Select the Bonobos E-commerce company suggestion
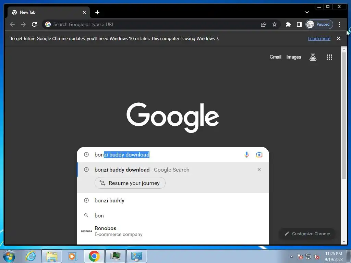351x263 pixels. click(x=173, y=231)
